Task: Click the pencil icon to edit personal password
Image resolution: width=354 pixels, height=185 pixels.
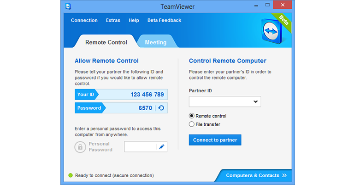Action: [162, 147]
